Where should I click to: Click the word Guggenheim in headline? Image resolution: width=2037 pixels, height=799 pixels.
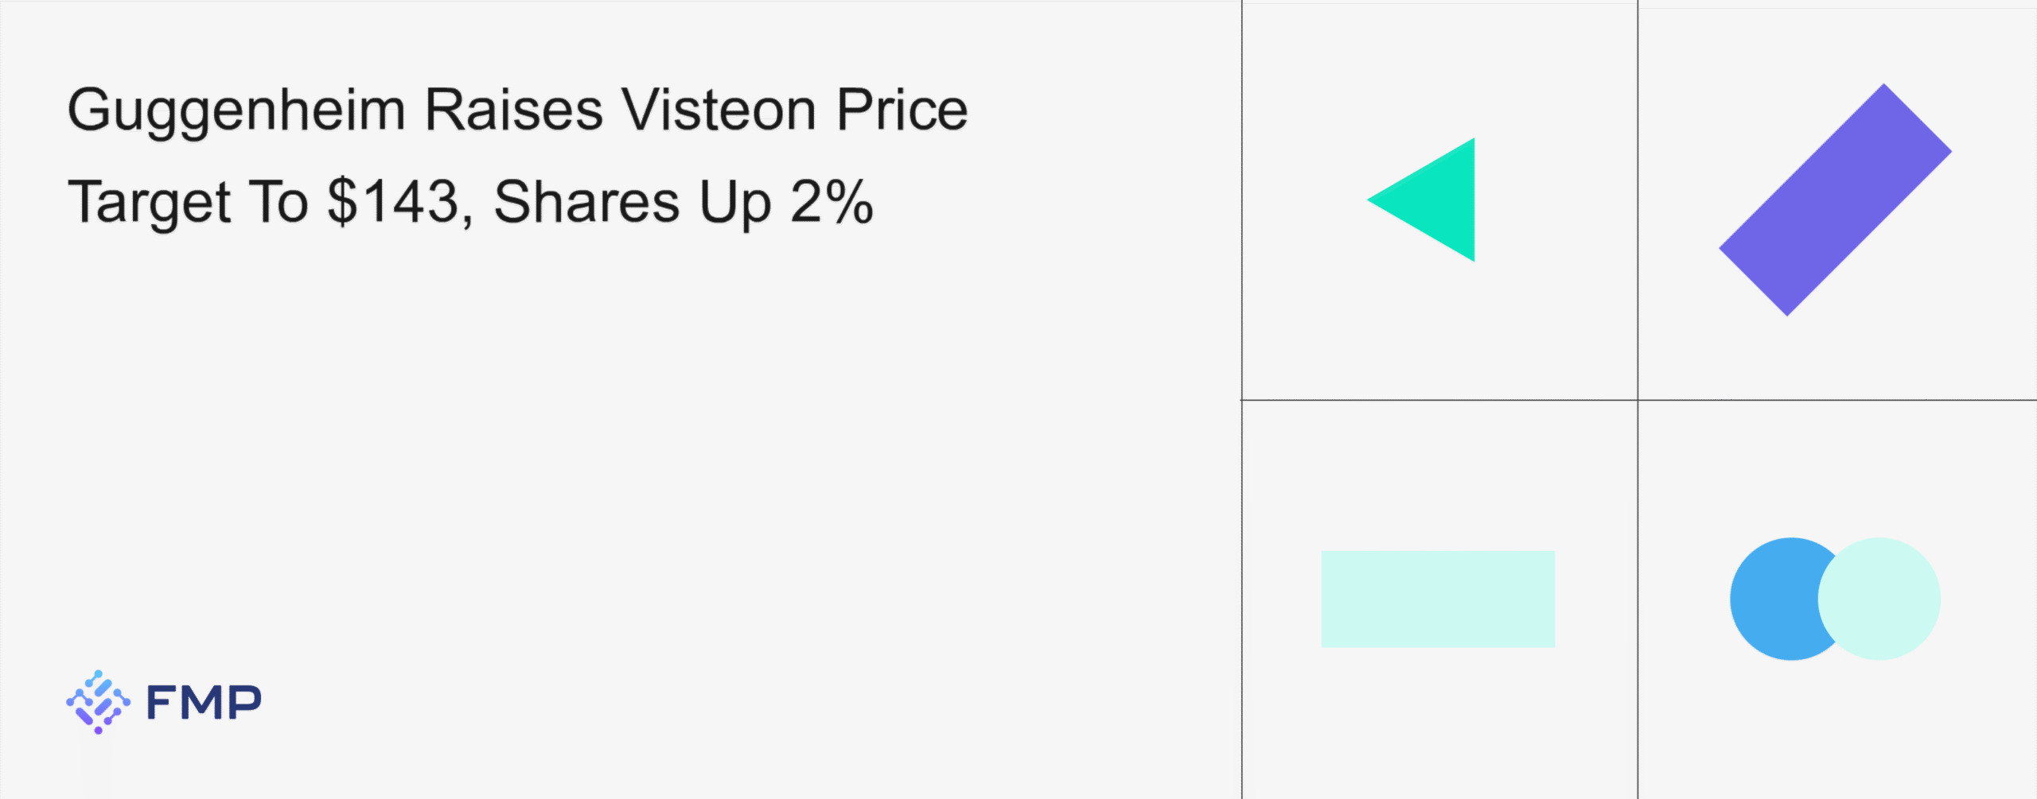click(x=236, y=110)
